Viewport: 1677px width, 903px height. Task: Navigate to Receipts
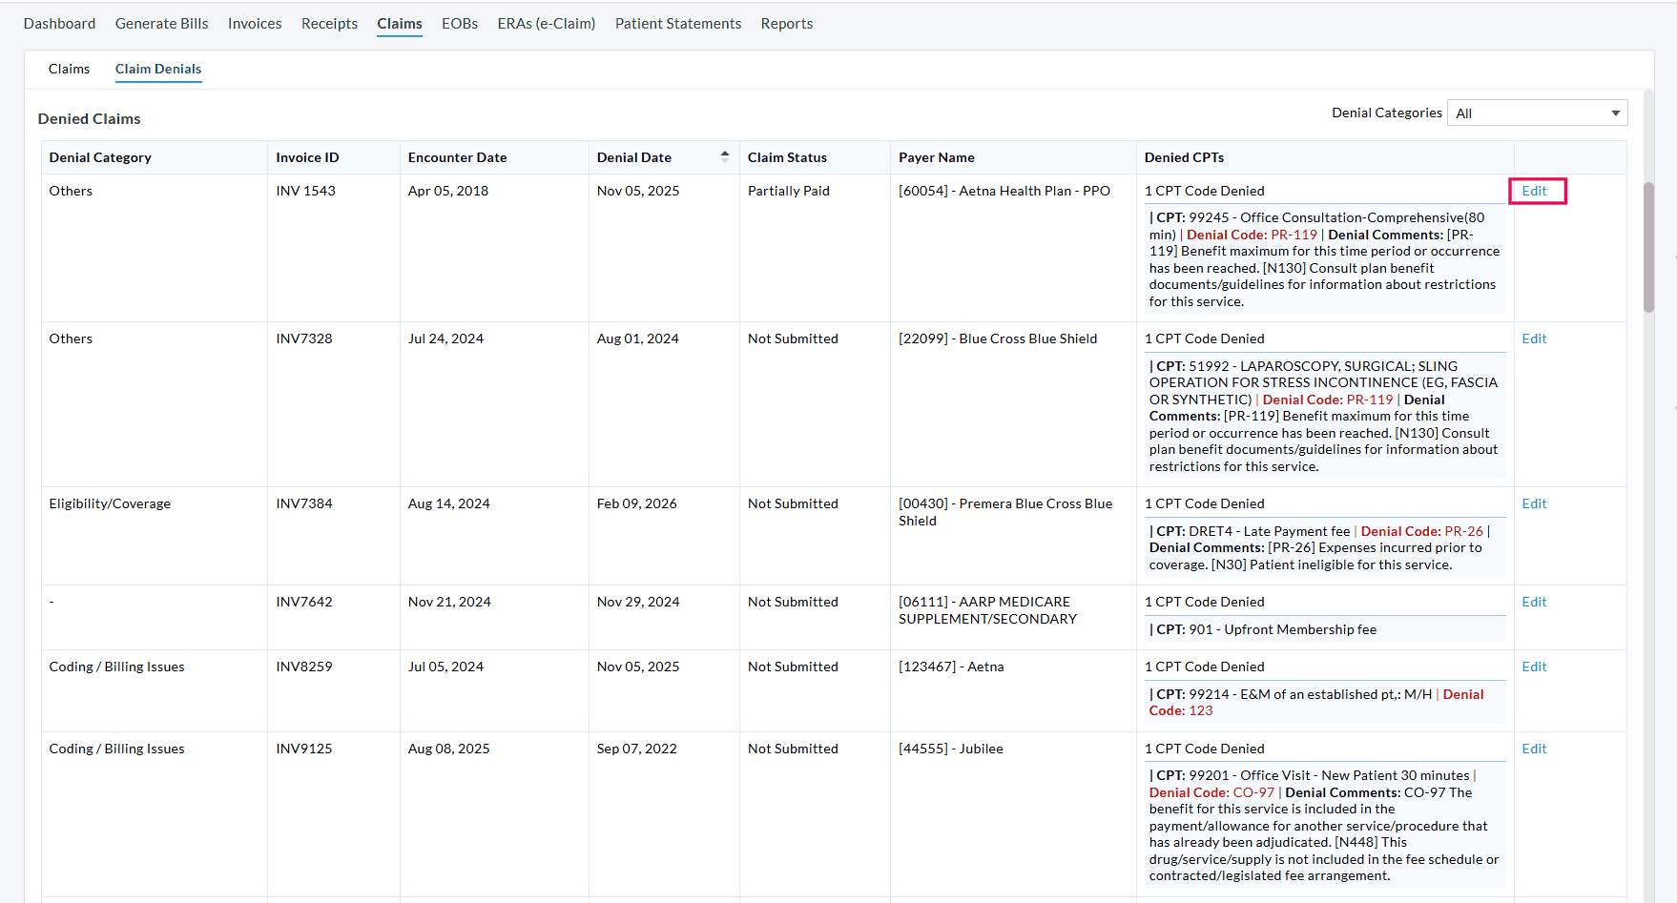coord(329,24)
